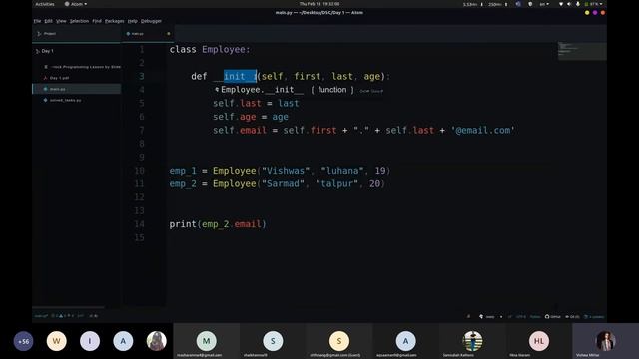Click the volume speaker icon

point(569,4)
